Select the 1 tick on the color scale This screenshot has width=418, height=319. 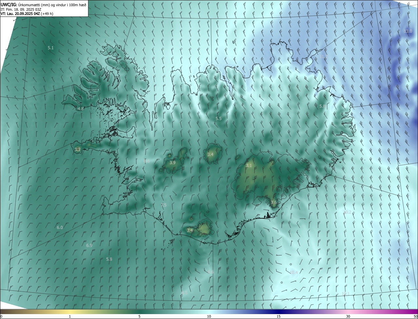[70, 316]
